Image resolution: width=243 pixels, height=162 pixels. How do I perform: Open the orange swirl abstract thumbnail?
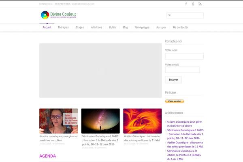click(143, 121)
